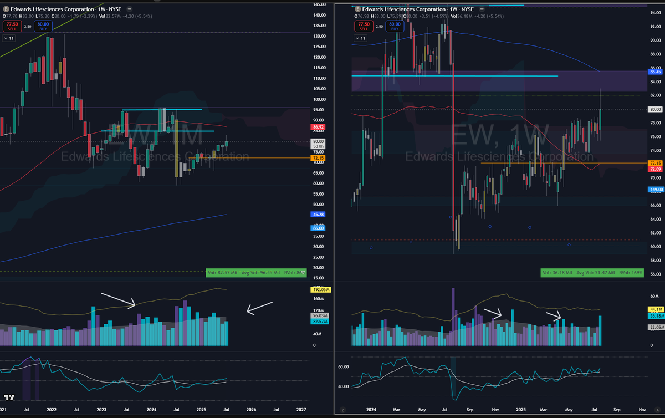Click the 77.50 SELL button on 1W chart

pos(363,26)
